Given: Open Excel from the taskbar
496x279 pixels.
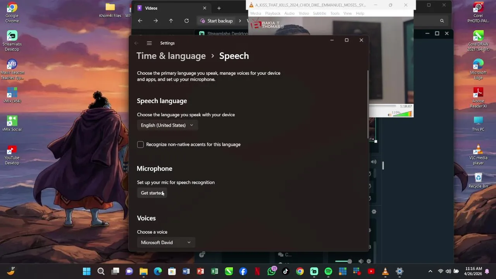Looking at the screenshot, I should pyautogui.click(x=215, y=271).
